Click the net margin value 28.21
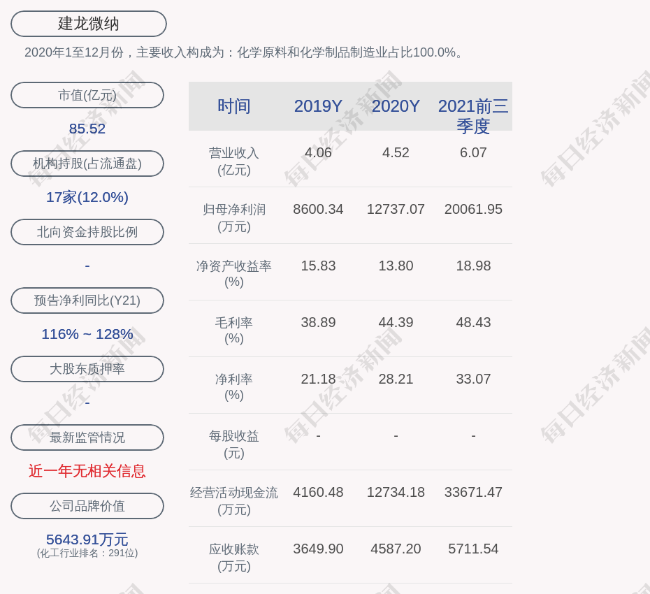The height and width of the screenshot is (594, 650). (396, 379)
